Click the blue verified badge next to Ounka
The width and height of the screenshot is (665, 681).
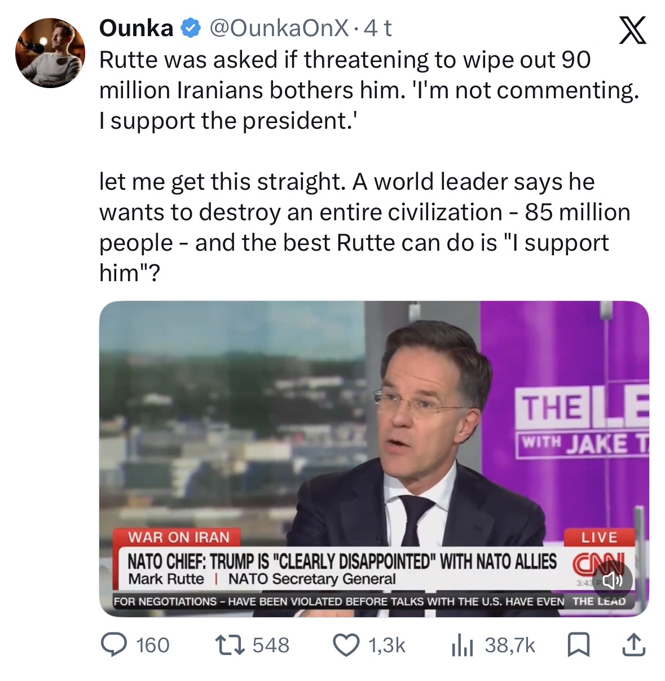point(191,28)
